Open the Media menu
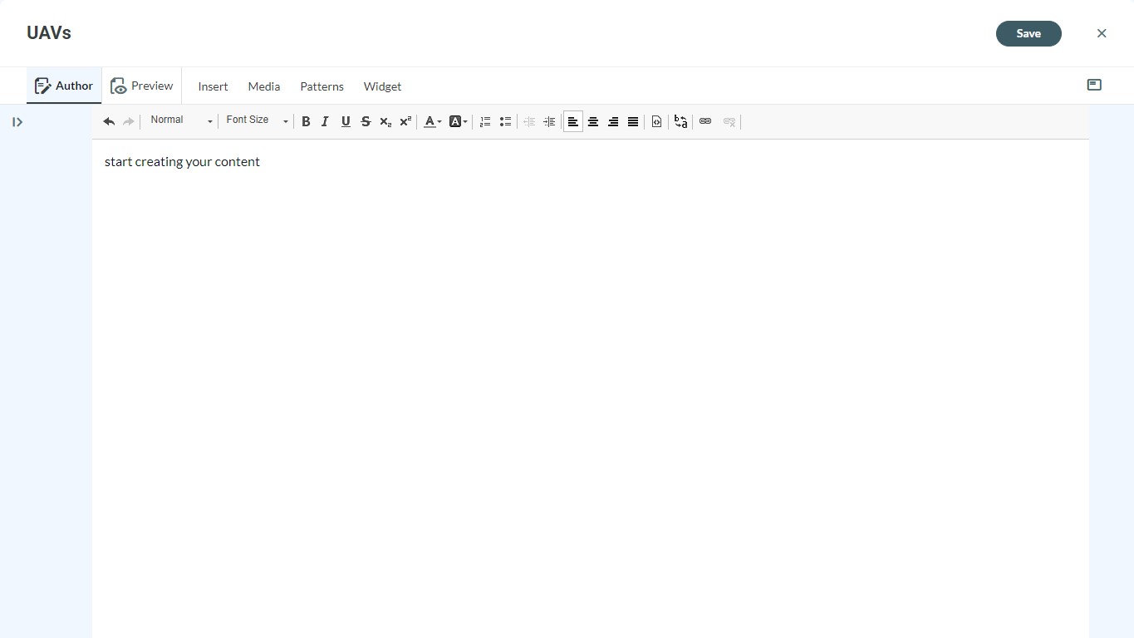 pyautogui.click(x=264, y=86)
